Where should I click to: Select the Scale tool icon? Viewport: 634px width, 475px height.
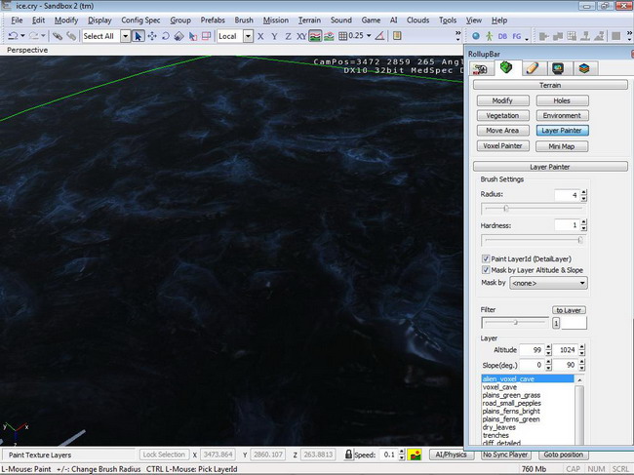pyautogui.click(x=179, y=36)
